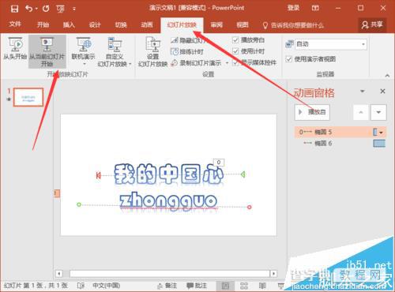The height and width of the screenshot is (292, 395).
Task: Click the left arrow of the horizontal scrollbar
Action: (59, 274)
